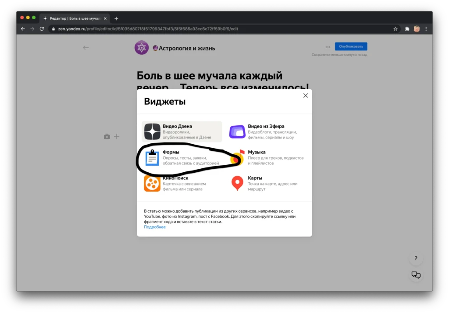Open the Подробнее link
The height and width of the screenshot is (313, 449).
coord(155,227)
